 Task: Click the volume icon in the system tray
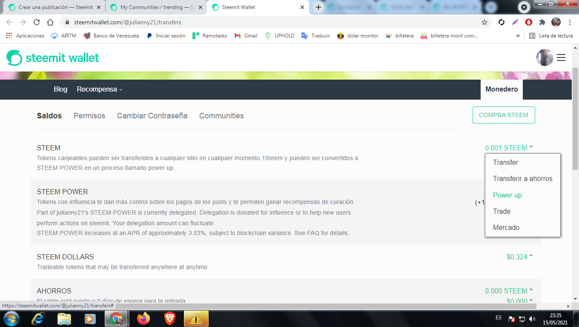click(532, 318)
